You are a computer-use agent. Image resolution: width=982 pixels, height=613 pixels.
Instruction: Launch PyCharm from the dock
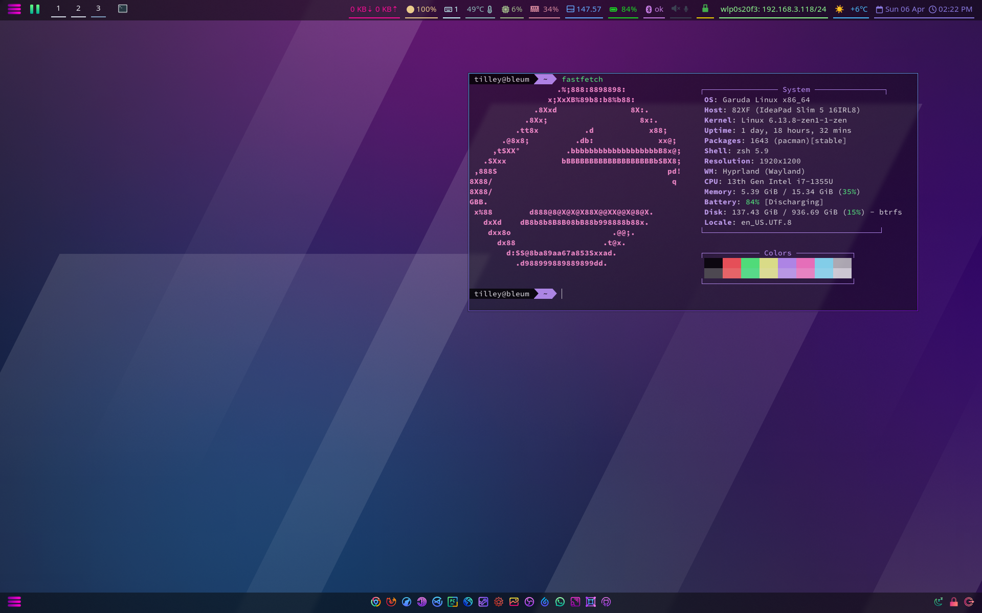tap(453, 602)
